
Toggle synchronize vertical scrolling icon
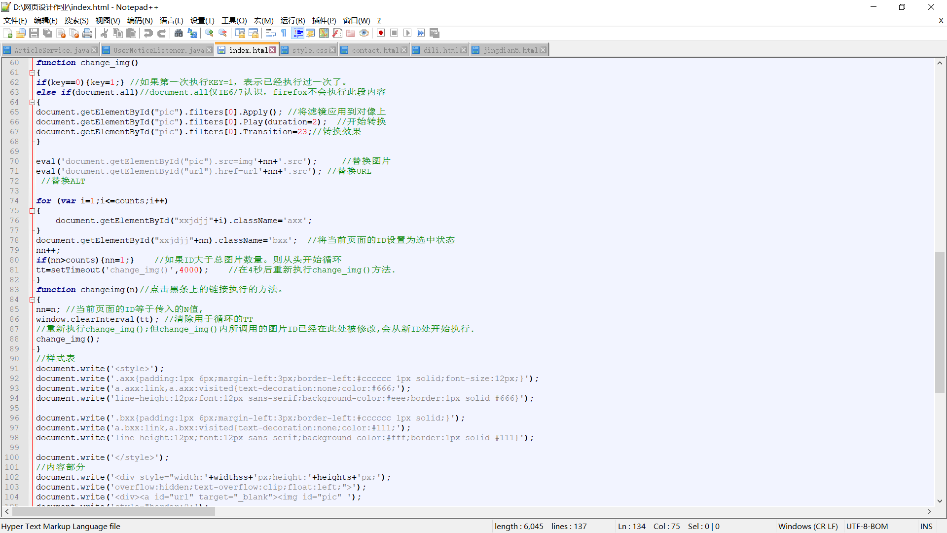(x=240, y=33)
